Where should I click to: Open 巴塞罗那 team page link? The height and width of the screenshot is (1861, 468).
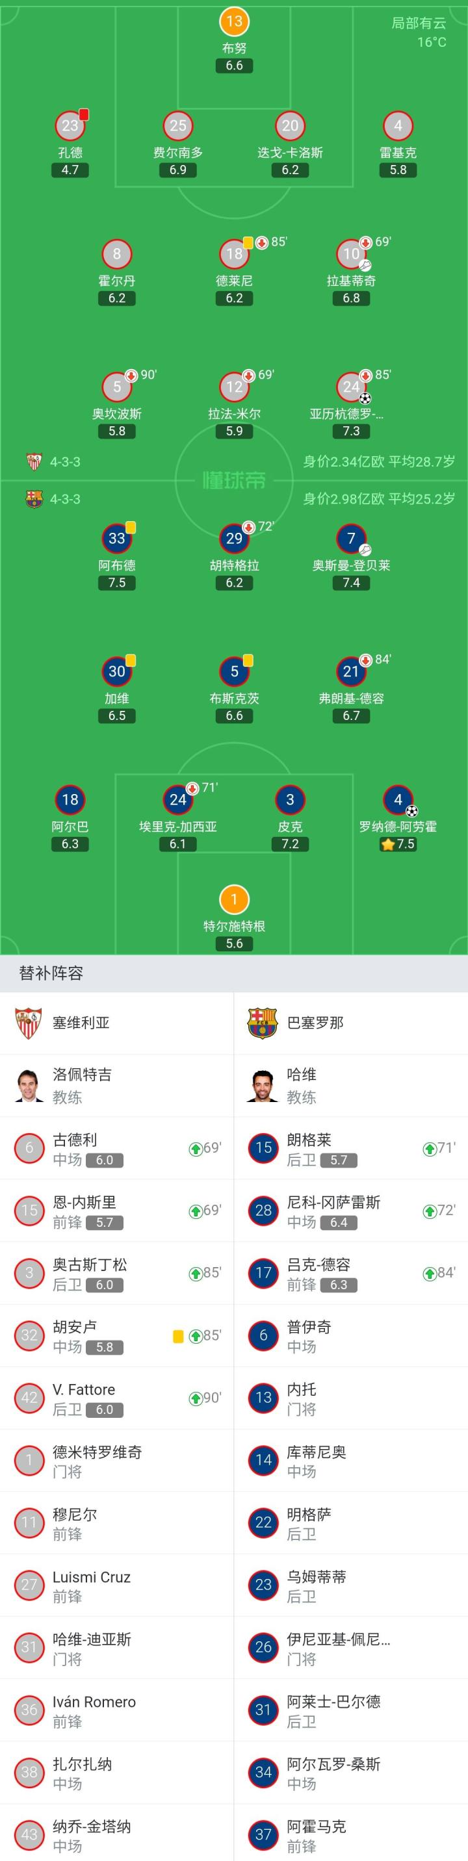pos(315,1023)
